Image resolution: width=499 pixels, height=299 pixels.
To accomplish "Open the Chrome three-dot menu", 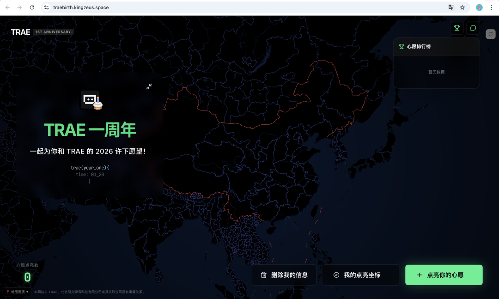I will tap(491, 7).
